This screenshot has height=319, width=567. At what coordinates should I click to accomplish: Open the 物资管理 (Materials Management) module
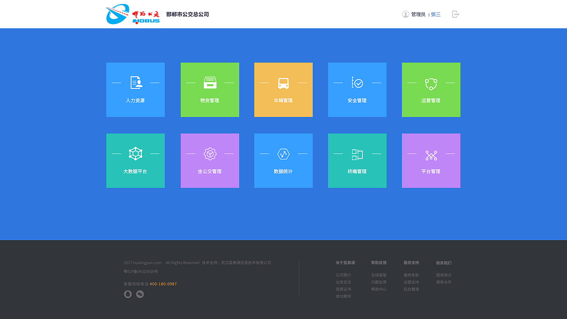point(210,89)
